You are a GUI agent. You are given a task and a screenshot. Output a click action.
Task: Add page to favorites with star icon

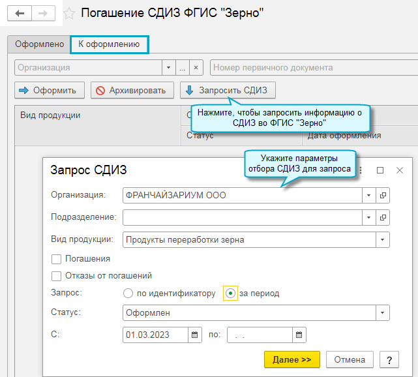69,13
